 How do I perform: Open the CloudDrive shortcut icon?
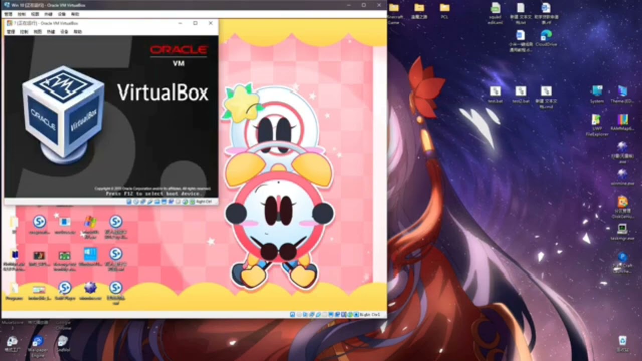(x=546, y=38)
